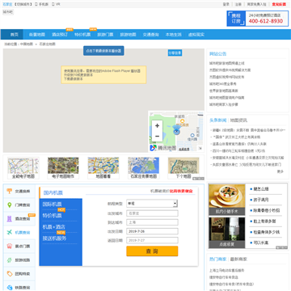
Task: Switch to the 热门商家 tab
Action: (218, 259)
